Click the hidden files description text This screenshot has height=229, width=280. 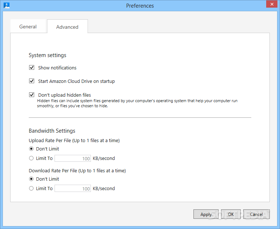point(137,103)
